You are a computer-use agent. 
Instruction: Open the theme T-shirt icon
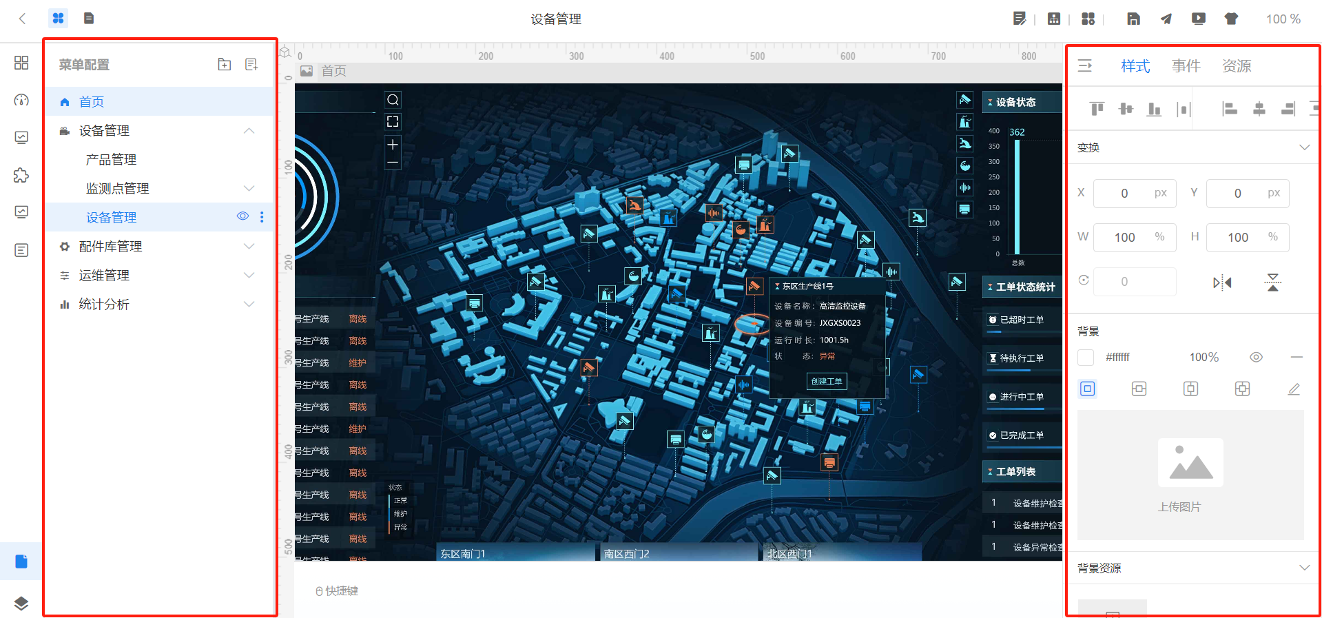pos(1231,19)
